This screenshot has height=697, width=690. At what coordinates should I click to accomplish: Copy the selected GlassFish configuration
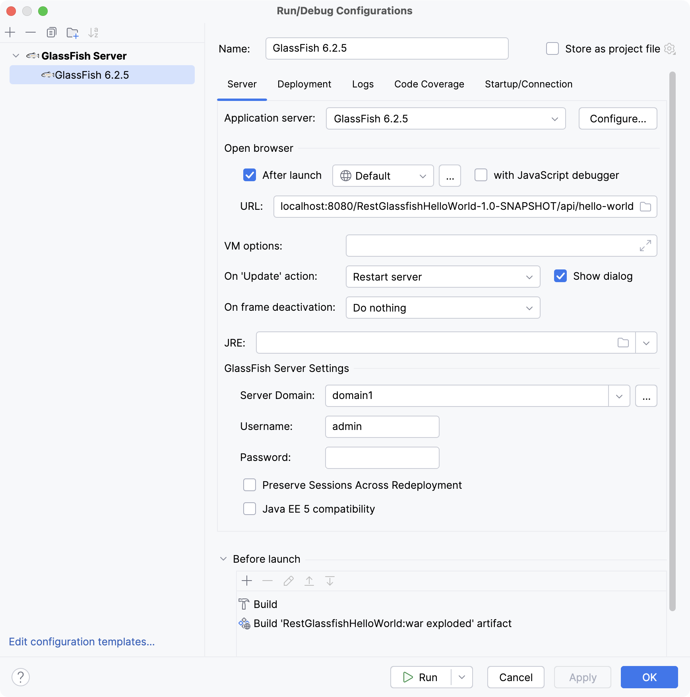pyautogui.click(x=51, y=32)
